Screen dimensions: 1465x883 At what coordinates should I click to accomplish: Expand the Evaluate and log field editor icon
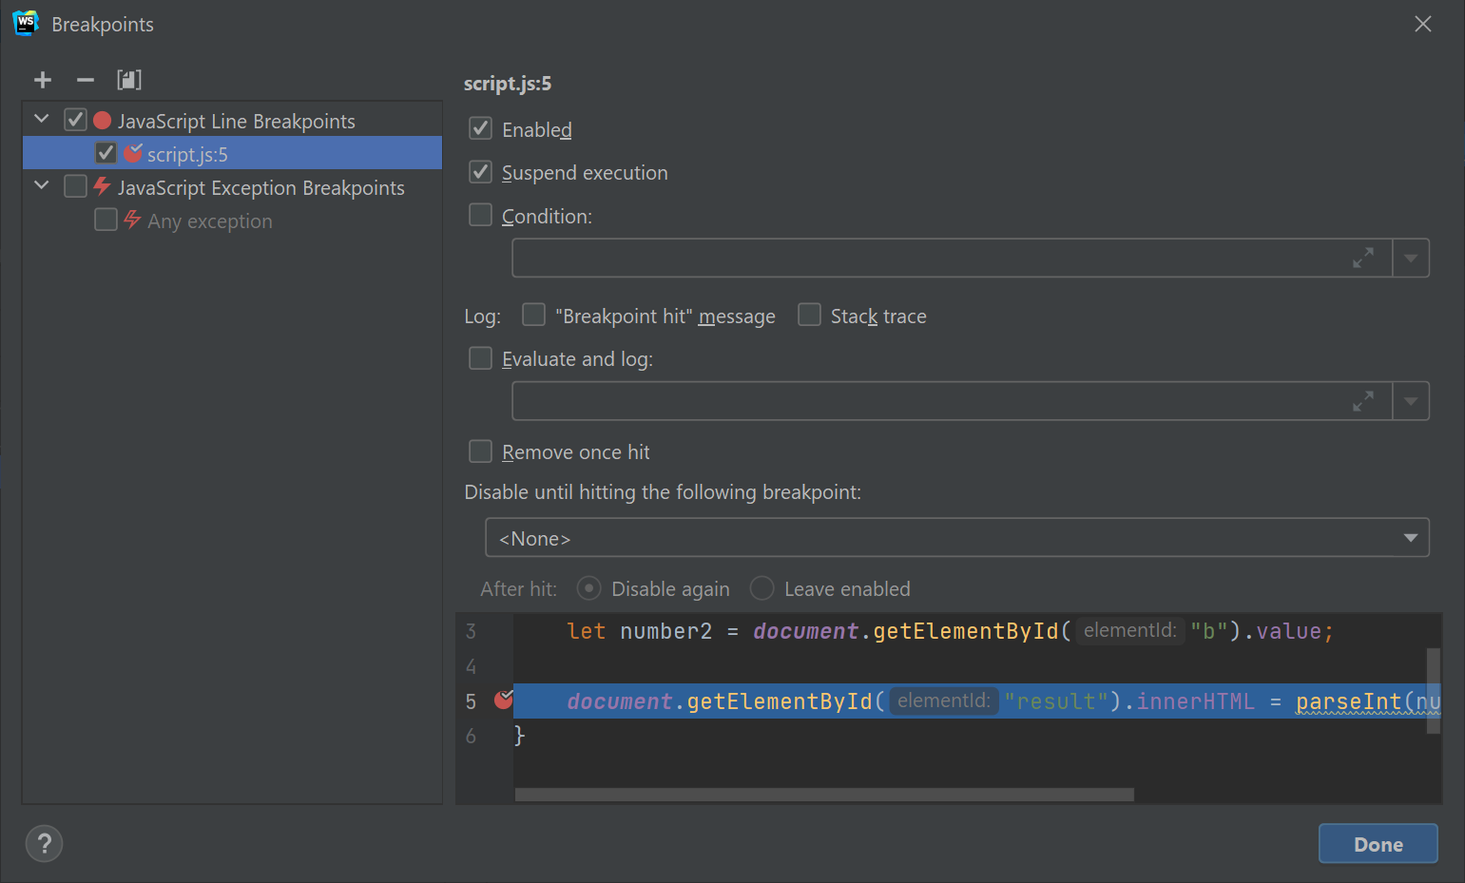point(1364,400)
